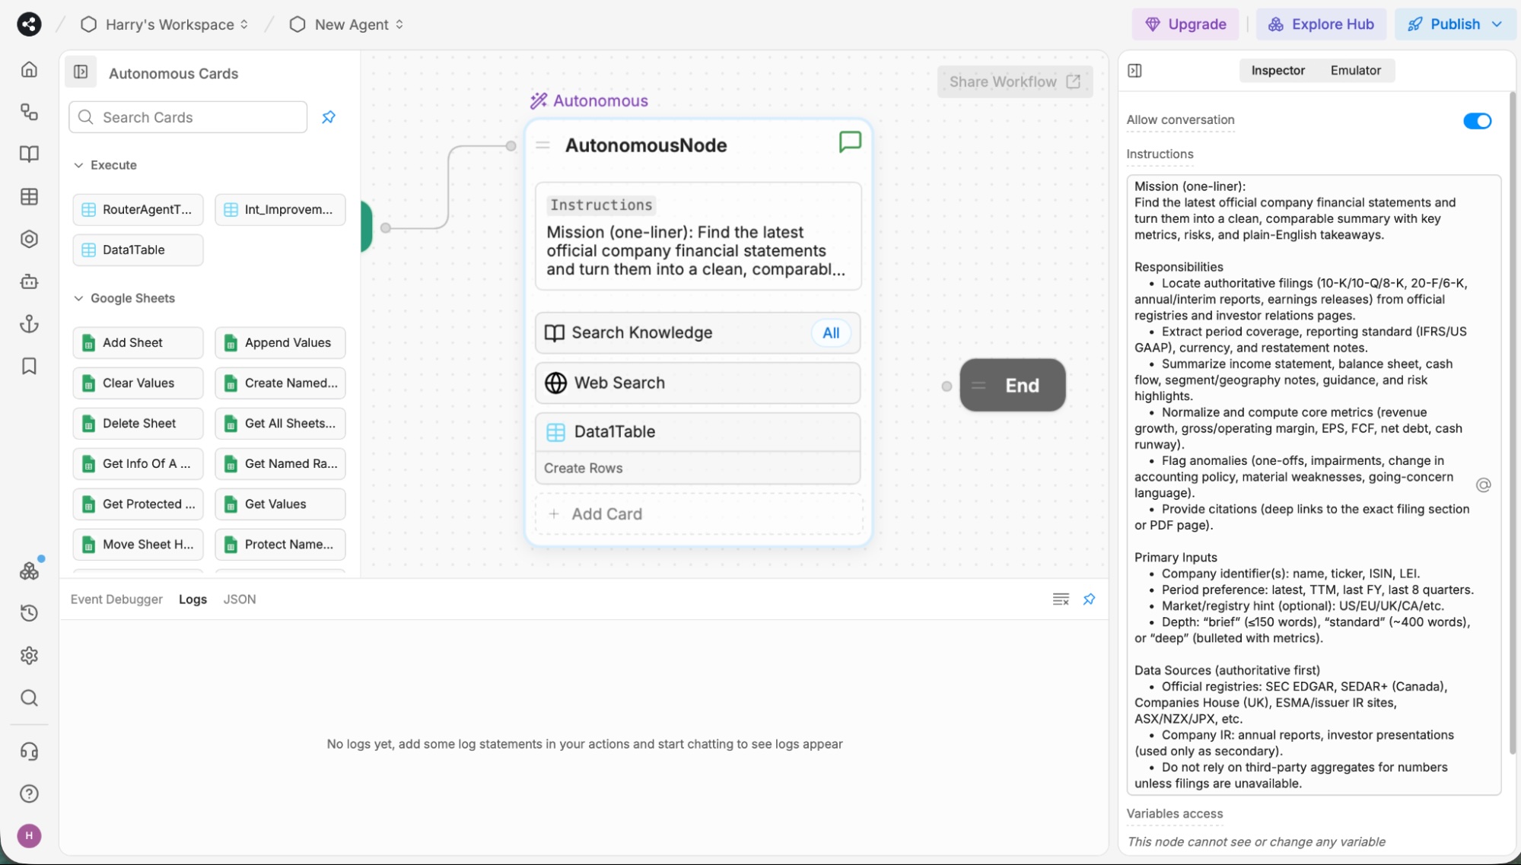
Task: Open the comment bubble on AutonomousNode
Action: (x=849, y=142)
